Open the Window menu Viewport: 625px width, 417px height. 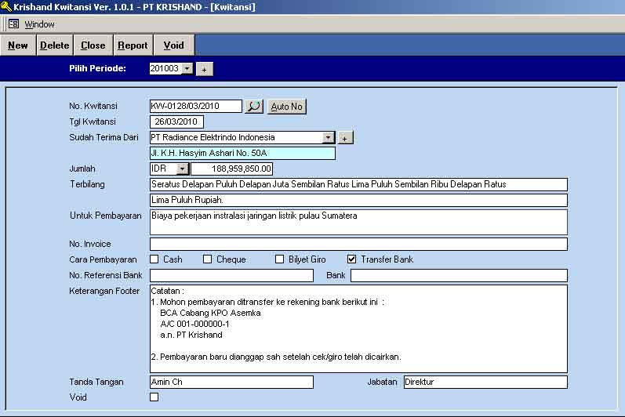click(39, 24)
